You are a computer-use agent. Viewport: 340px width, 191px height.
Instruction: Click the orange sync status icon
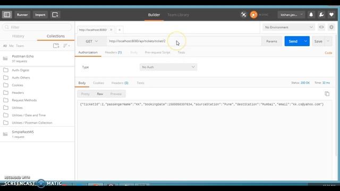tap(253, 15)
